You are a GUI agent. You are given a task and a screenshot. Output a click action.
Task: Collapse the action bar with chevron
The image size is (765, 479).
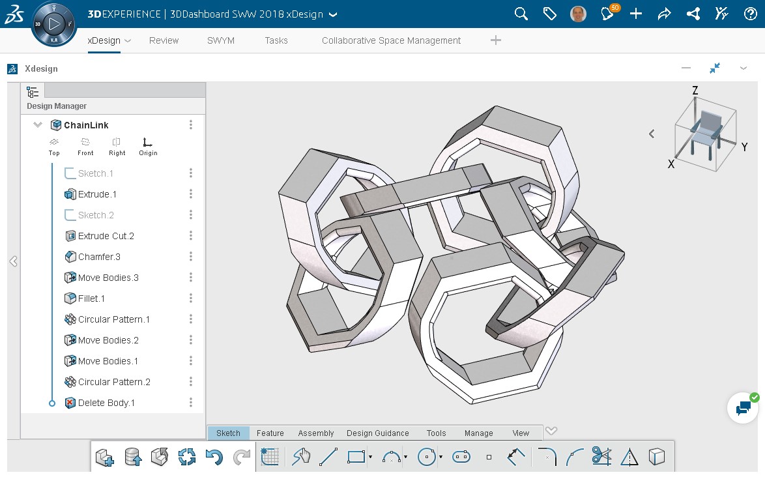tap(551, 431)
